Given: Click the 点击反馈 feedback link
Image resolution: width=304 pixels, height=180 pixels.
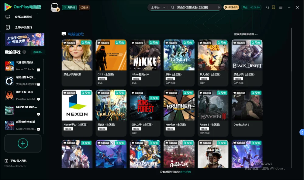Looking at the screenshot, I should 185,172.
